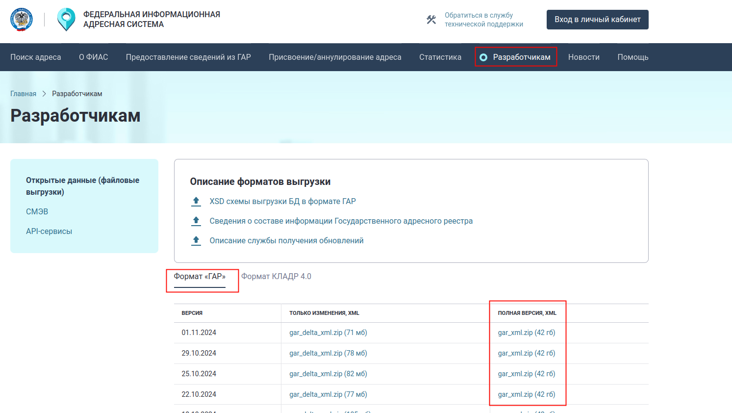Click upload icon beside XSD схемы link
The width and height of the screenshot is (732, 413).
(x=196, y=201)
